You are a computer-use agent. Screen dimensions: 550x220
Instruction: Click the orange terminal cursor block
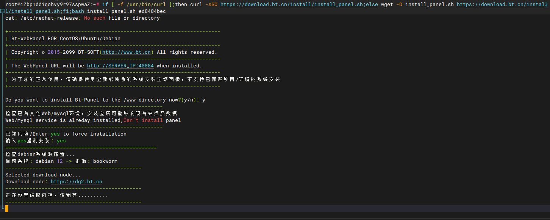click(7, 209)
